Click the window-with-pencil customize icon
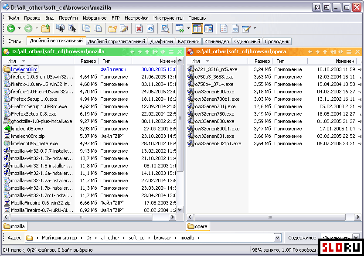The width and height of the screenshot is (364, 256). pyautogui.click(x=246, y=28)
